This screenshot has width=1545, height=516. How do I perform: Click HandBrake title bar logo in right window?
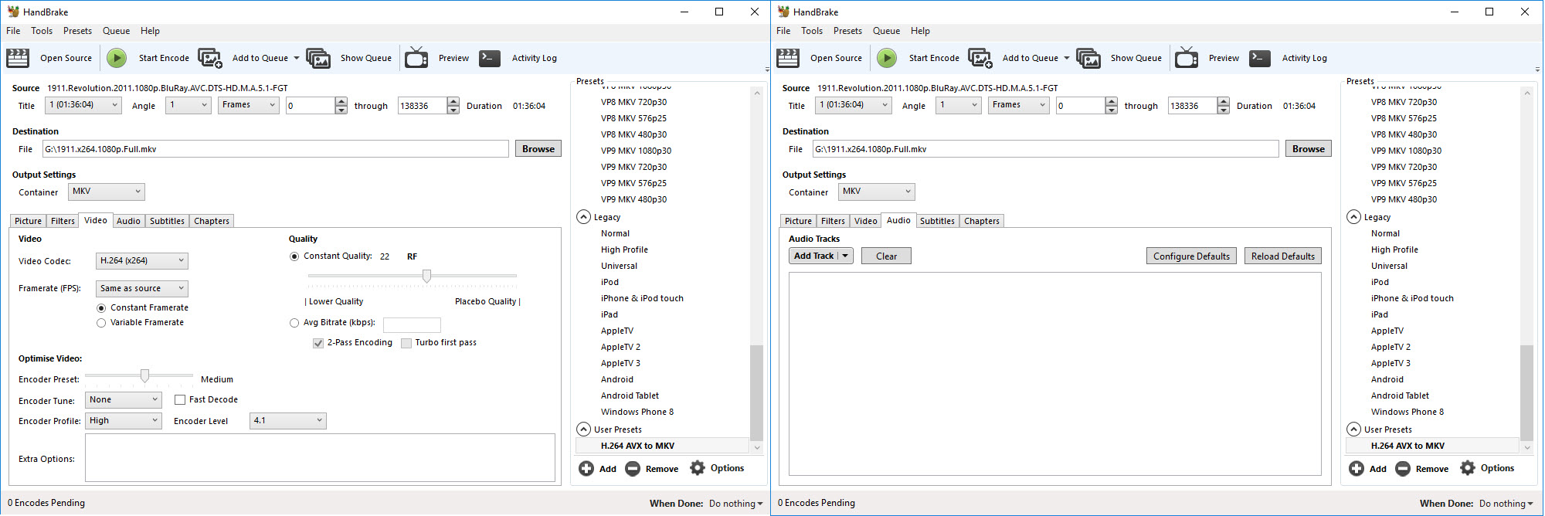pos(783,12)
